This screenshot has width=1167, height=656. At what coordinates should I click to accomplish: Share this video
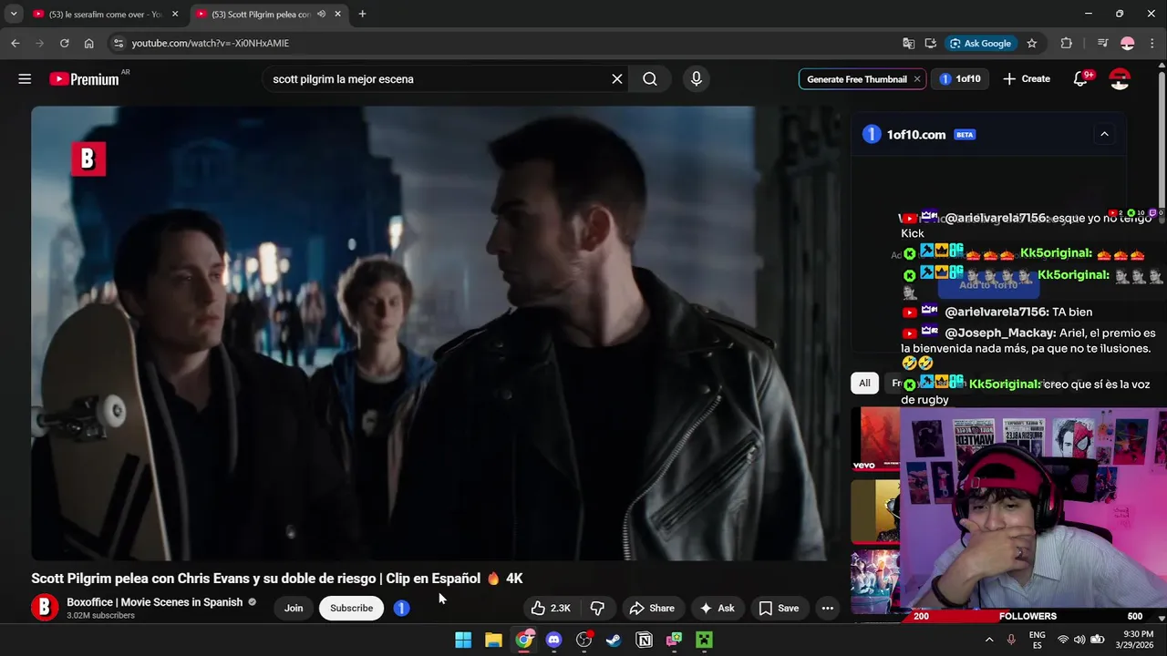tap(652, 608)
